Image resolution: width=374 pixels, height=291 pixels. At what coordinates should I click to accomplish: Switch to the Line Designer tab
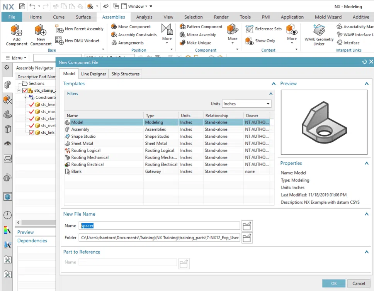coord(93,74)
